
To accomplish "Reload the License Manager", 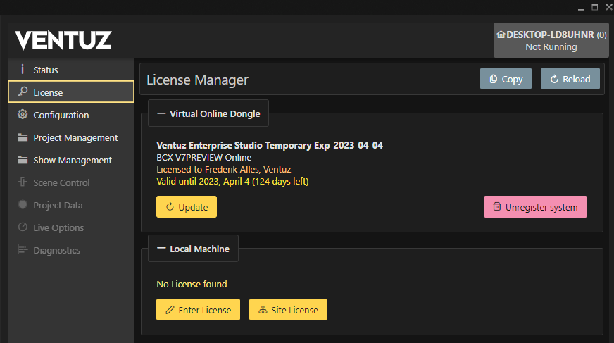I will pyautogui.click(x=570, y=79).
